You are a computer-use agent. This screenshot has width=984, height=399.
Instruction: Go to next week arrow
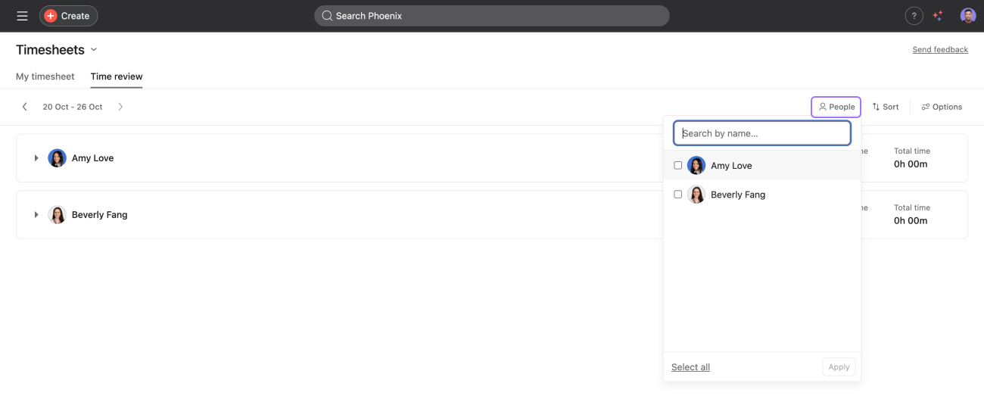120,107
